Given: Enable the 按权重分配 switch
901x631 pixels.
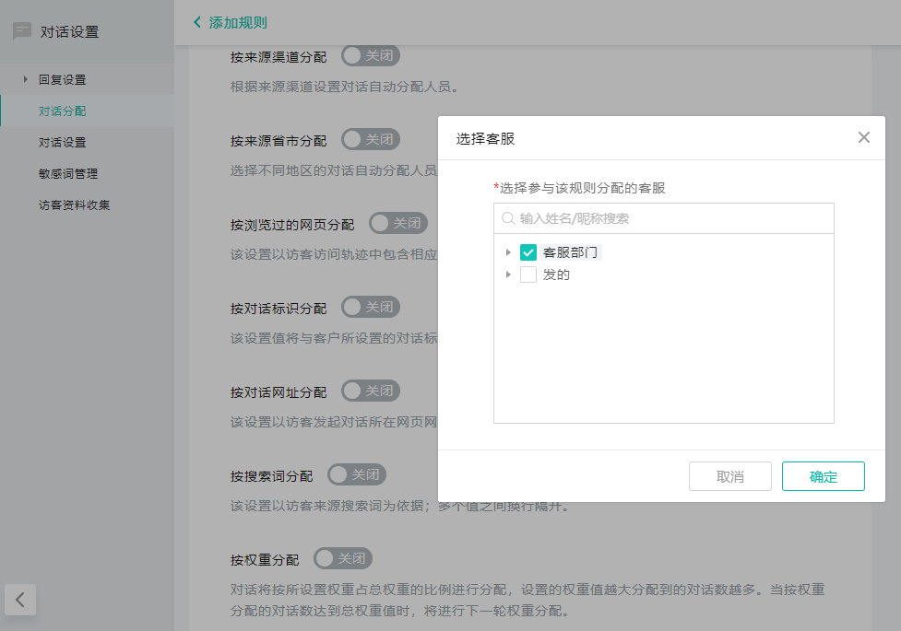Looking at the screenshot, I should tap(342, 558).
